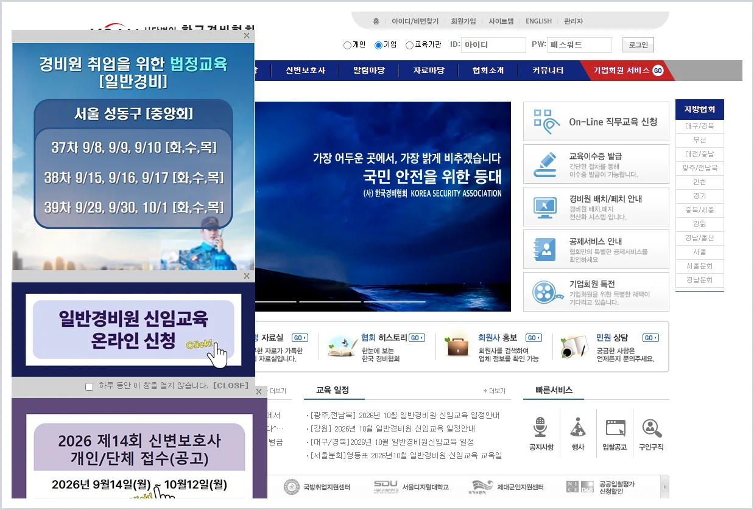Click third slide indicator bar on hero banner

pos(395,302)
